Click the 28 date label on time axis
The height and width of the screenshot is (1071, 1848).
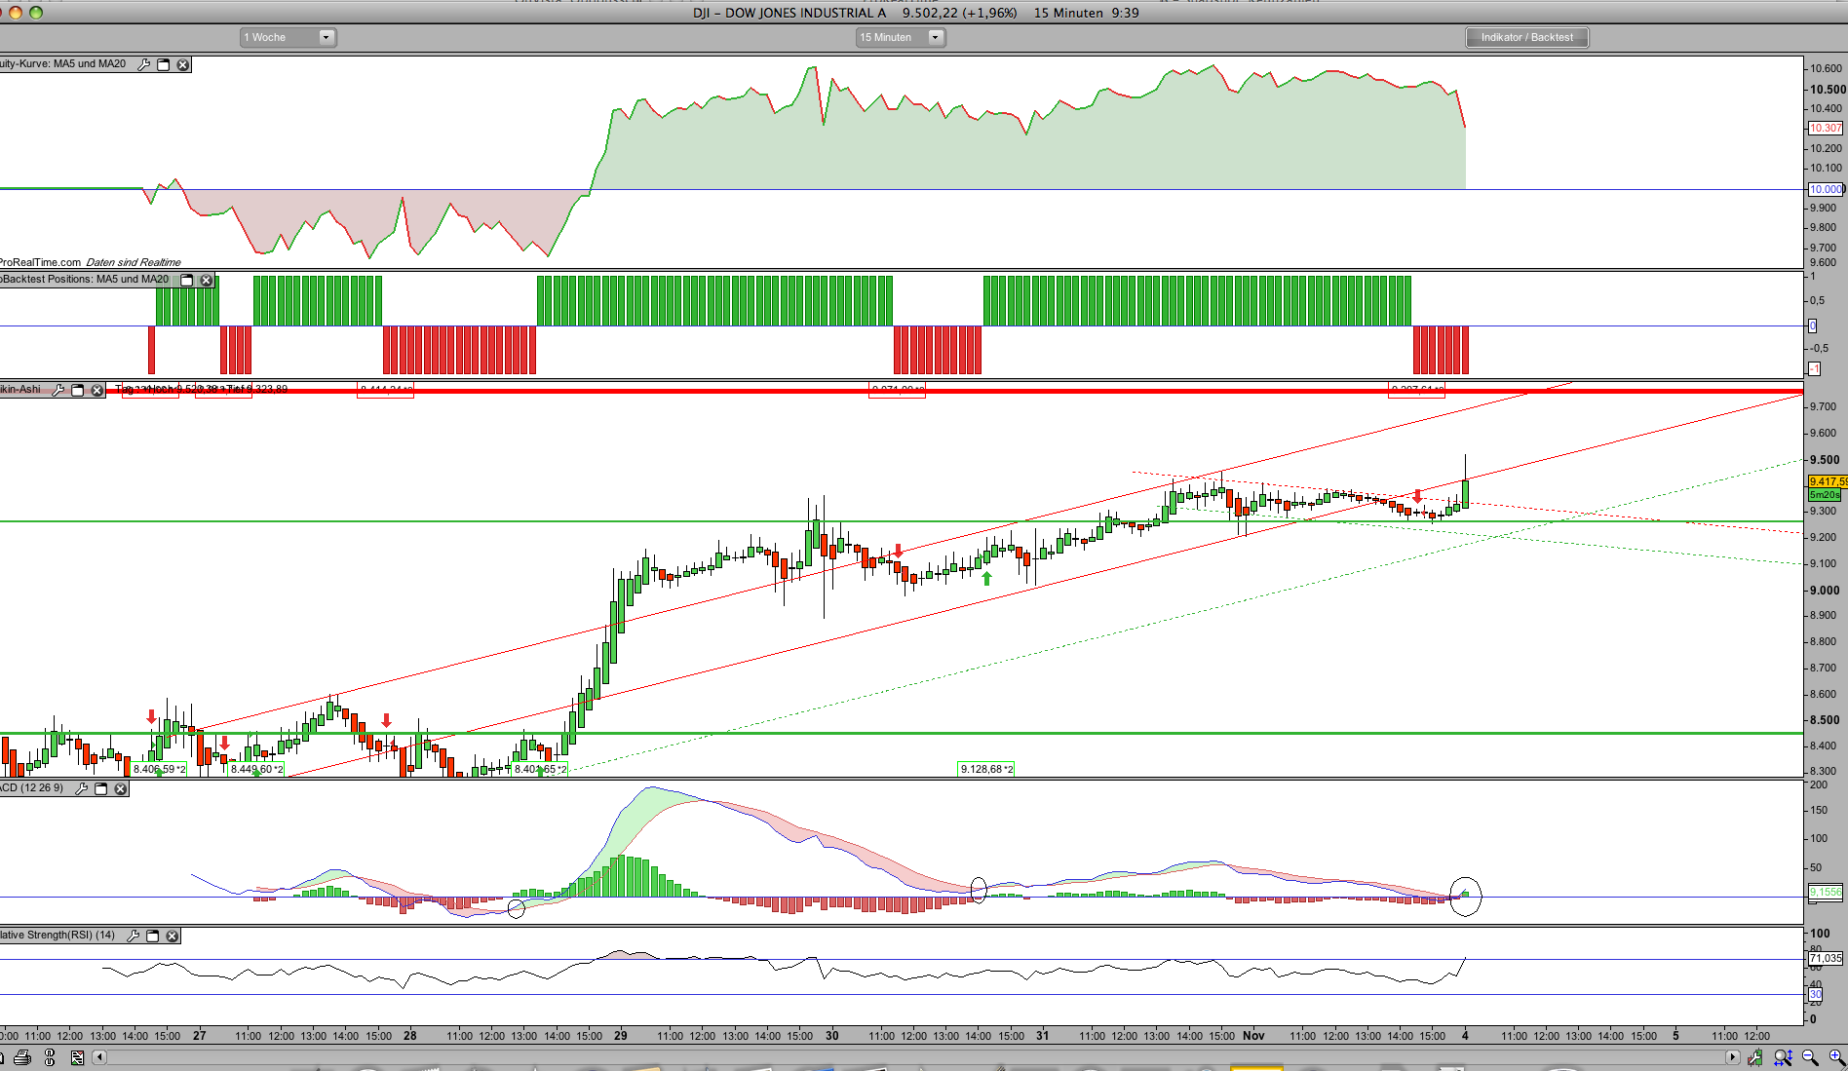coord(410,1036)
